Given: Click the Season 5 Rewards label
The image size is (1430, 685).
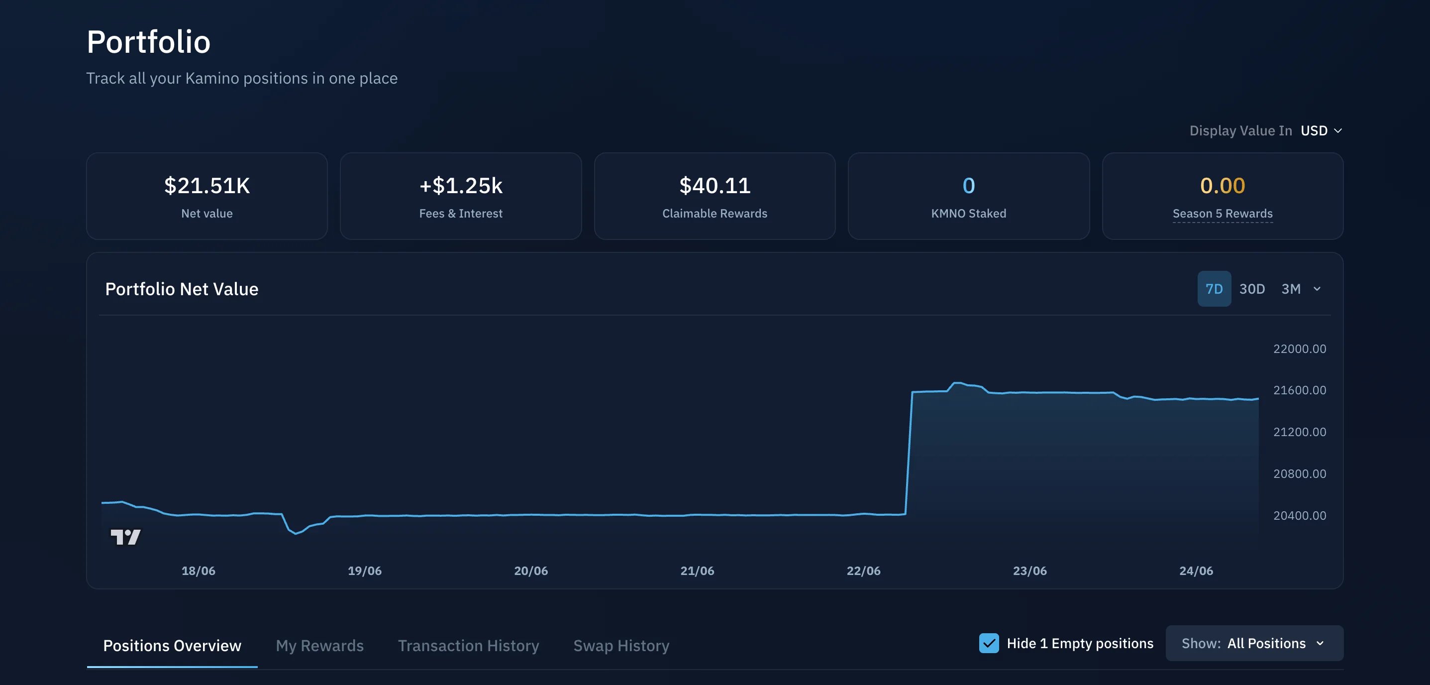Looking at the screenshot, I should point(1223,214).
